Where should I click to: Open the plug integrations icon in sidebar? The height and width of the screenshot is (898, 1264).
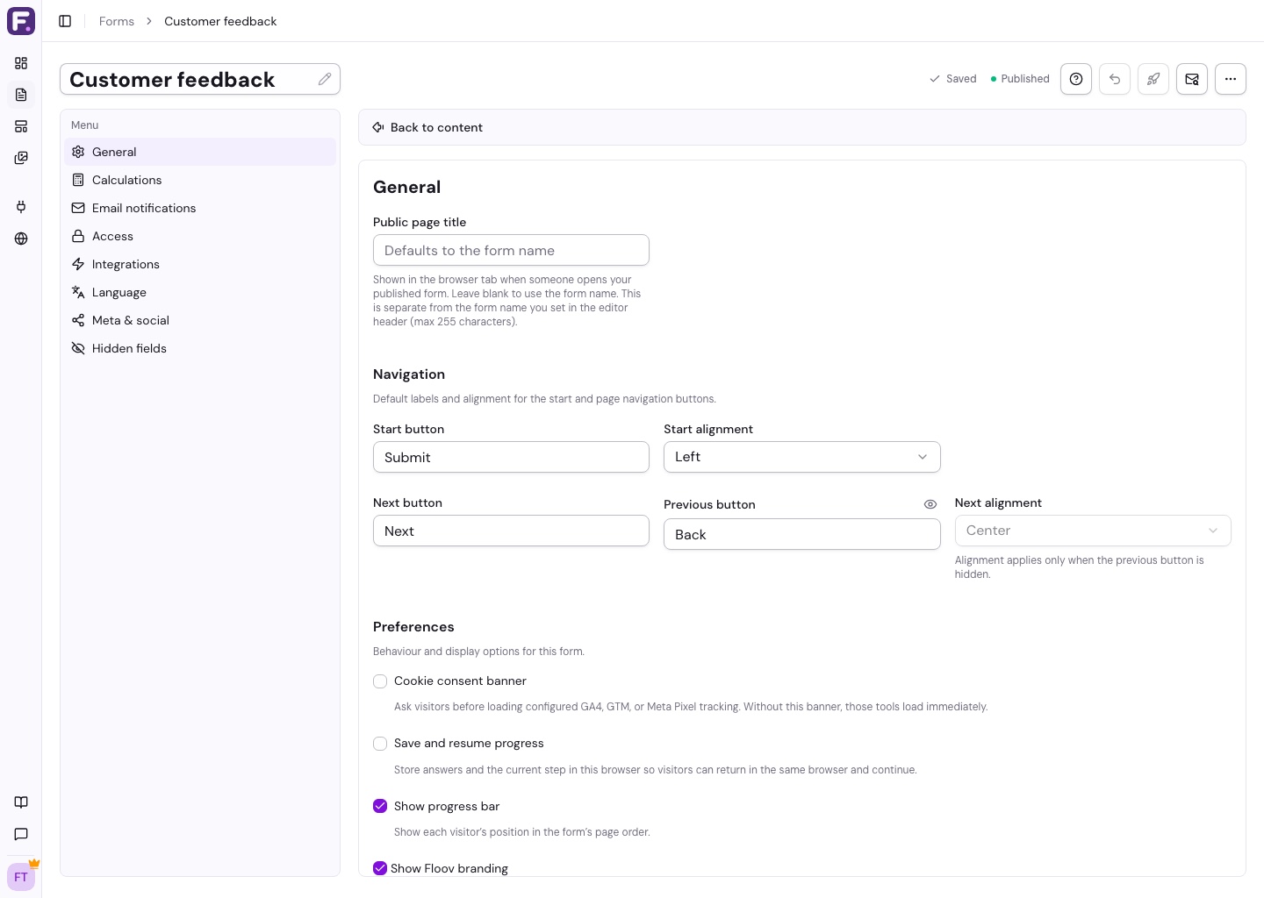(x=21, y=207)
